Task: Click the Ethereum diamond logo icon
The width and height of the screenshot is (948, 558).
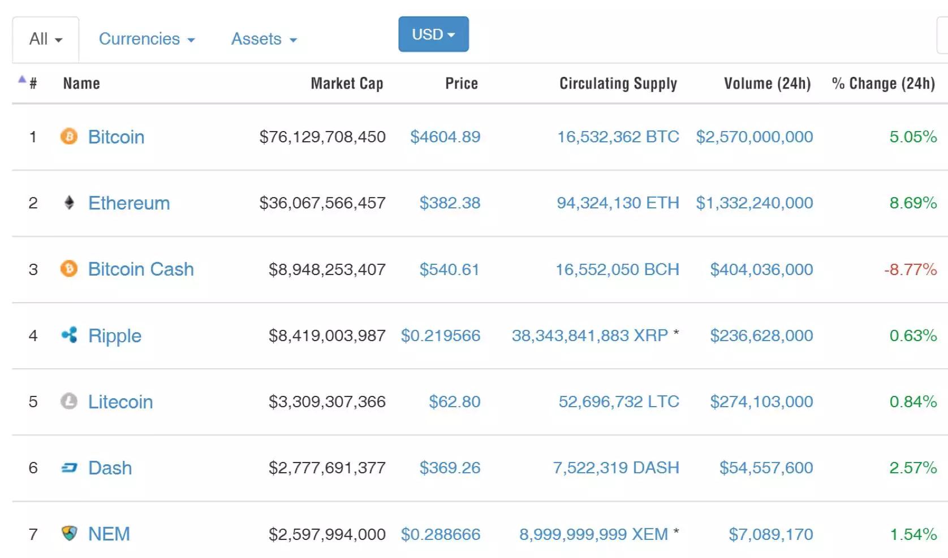Action: click(x=69, y=202)
